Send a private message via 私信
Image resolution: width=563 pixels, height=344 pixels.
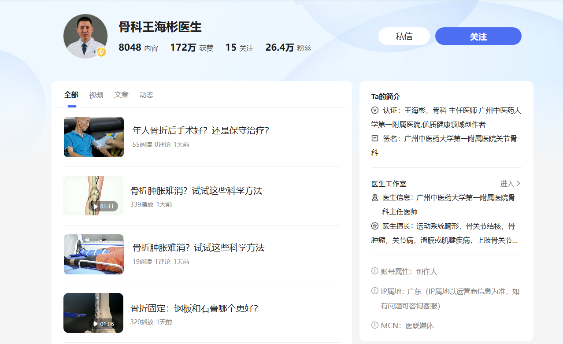pos(404,36)
